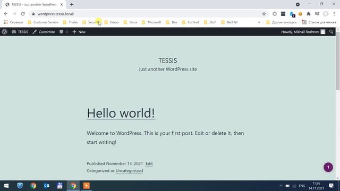
Task: Open the Hello world! post title
Action: click(121, 113)
